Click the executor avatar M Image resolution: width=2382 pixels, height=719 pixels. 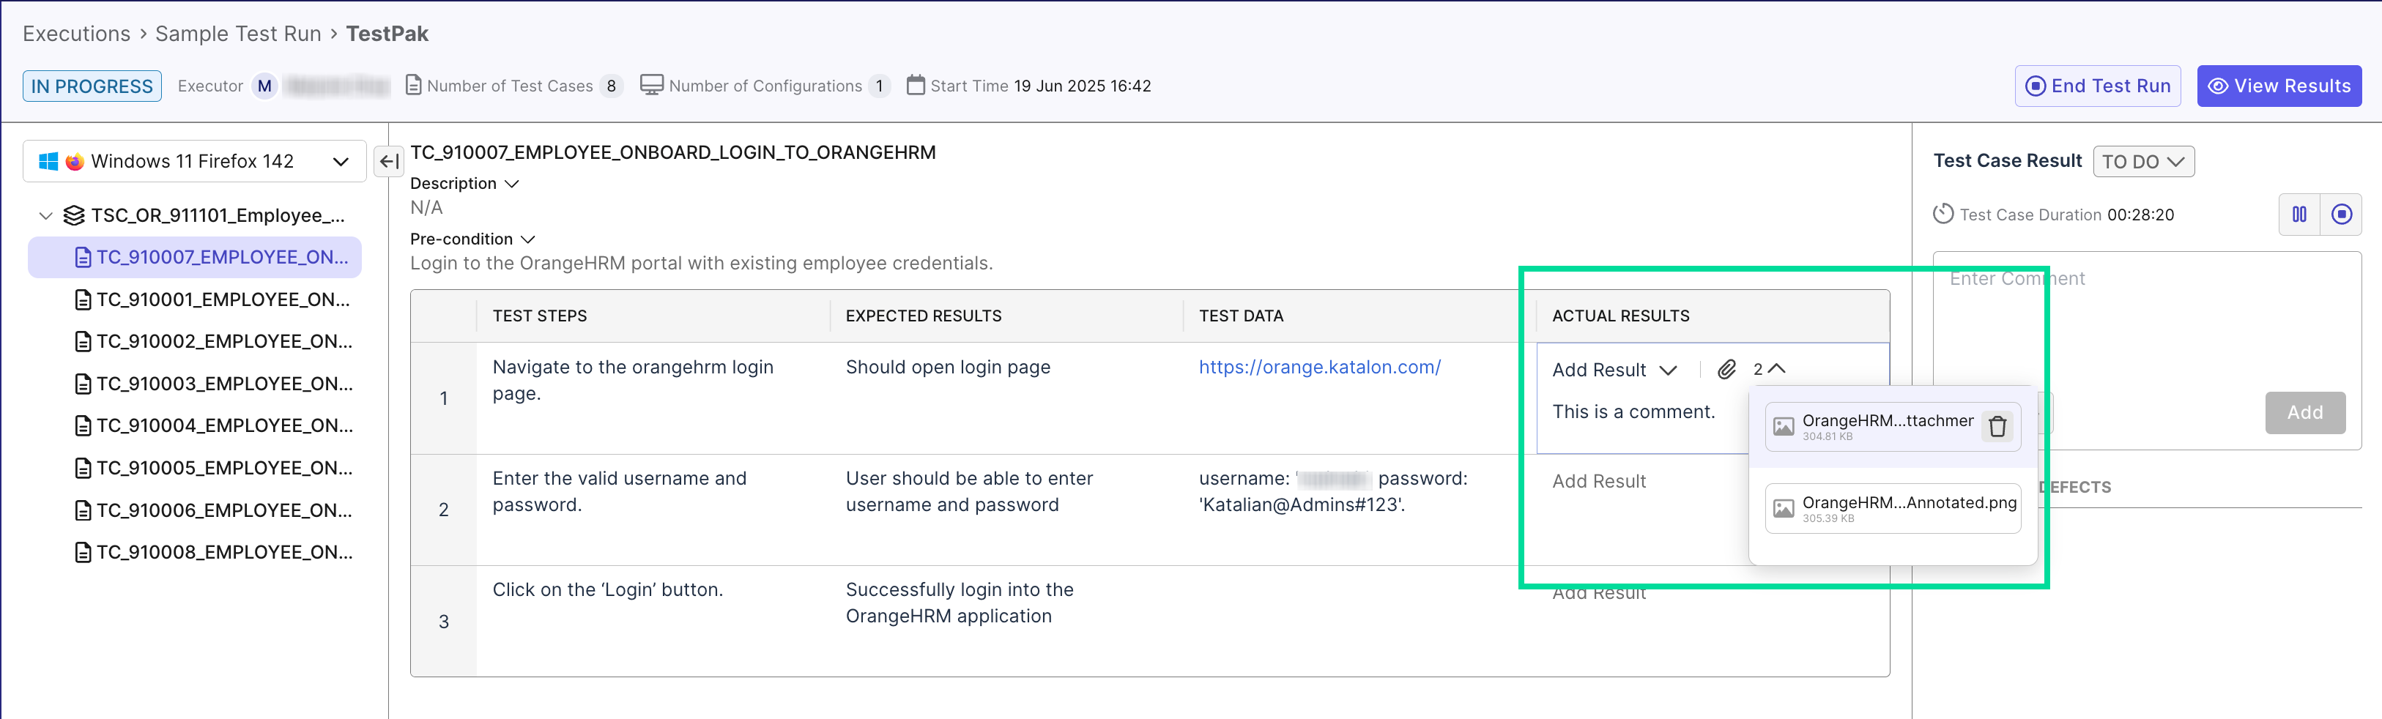(x=264, y=86)
